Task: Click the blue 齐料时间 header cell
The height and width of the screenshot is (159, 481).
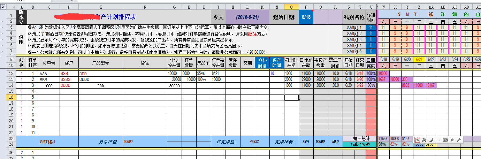Action: [x=262, y=63]
